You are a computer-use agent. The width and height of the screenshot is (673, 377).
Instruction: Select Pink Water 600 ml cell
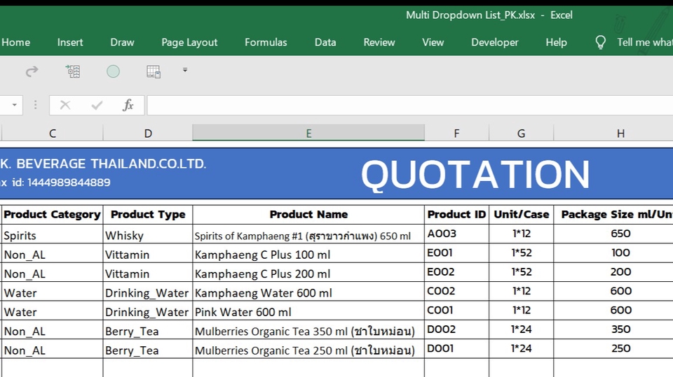308,311
